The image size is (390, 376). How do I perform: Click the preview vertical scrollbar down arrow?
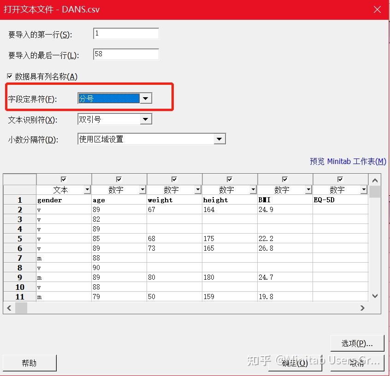374,297
